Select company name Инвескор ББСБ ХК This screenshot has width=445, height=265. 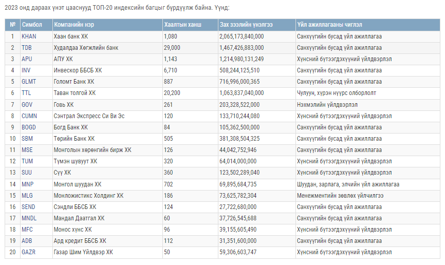tap(78, 70)
